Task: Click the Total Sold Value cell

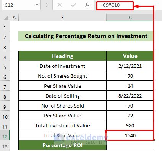Action: click(62, 135)
